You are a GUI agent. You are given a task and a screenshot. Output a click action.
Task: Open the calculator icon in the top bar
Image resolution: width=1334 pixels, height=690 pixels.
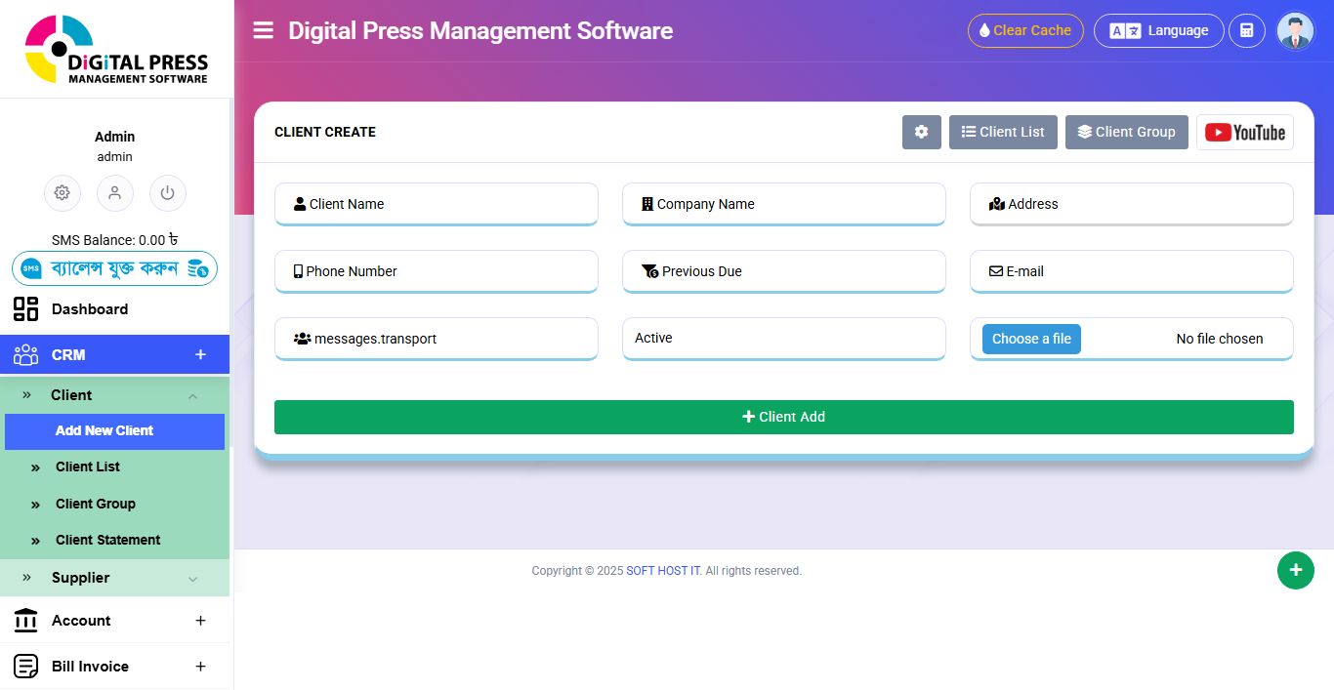point(1247,30)
